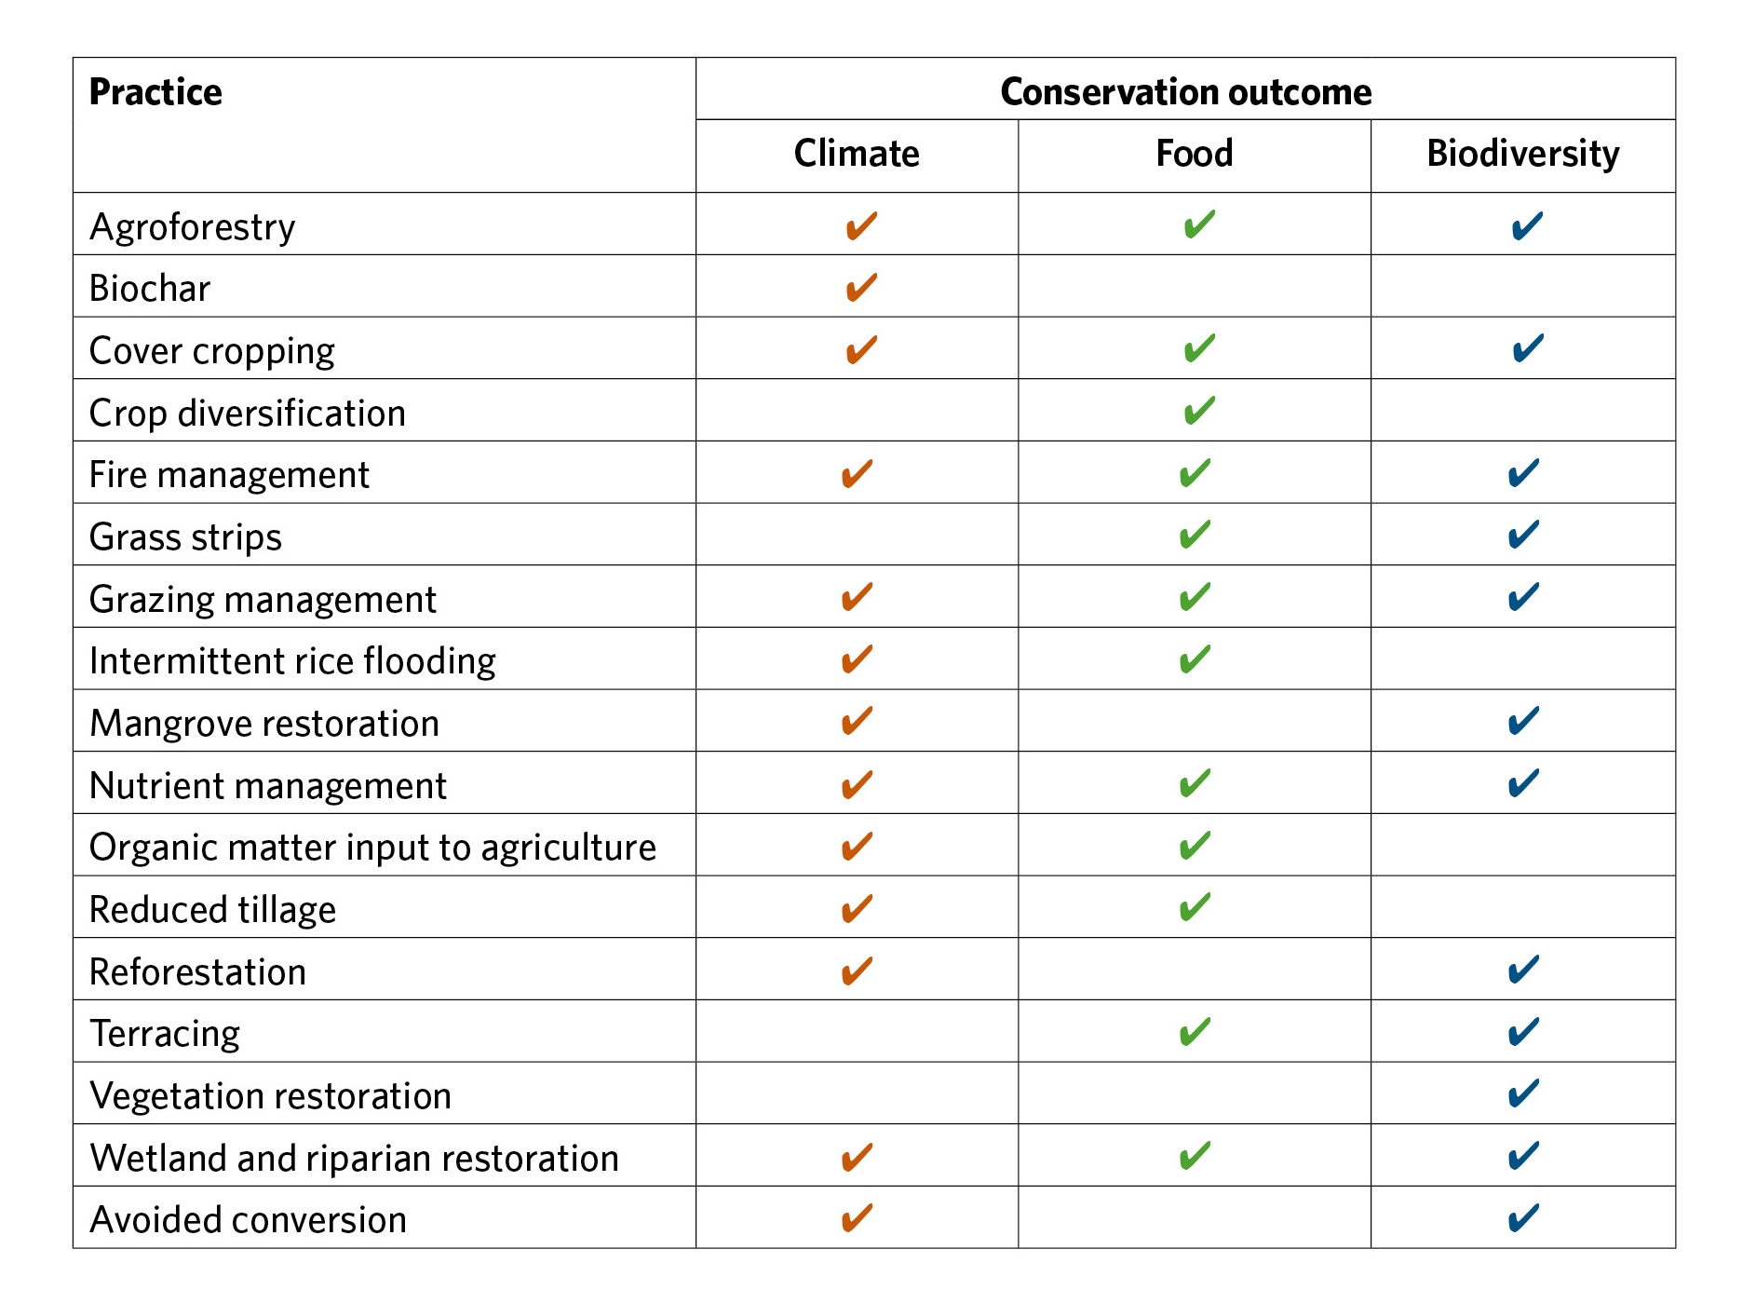Click the Conservation outcome header
The height and width of the screenshot is (1303, 1756).
coord(1185,92)
